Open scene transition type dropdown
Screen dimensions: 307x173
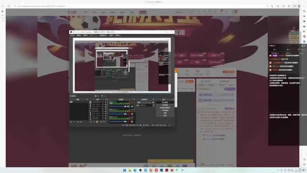(x=144, y=102)
